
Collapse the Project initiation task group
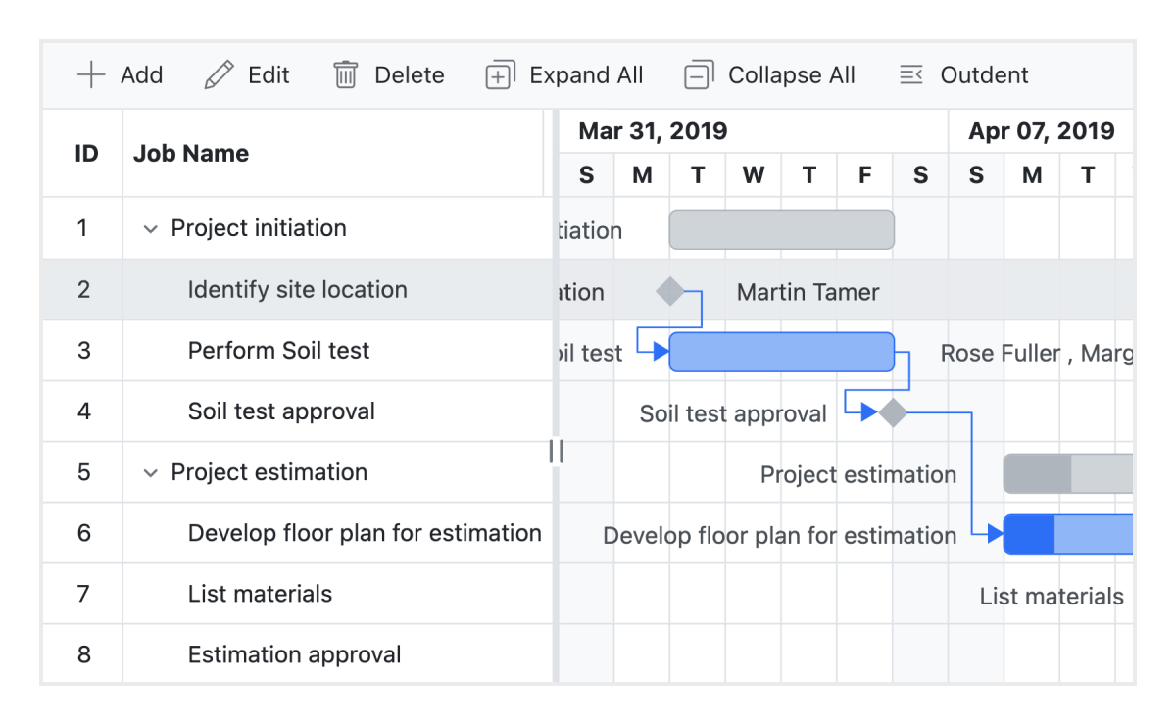(151, 228)
